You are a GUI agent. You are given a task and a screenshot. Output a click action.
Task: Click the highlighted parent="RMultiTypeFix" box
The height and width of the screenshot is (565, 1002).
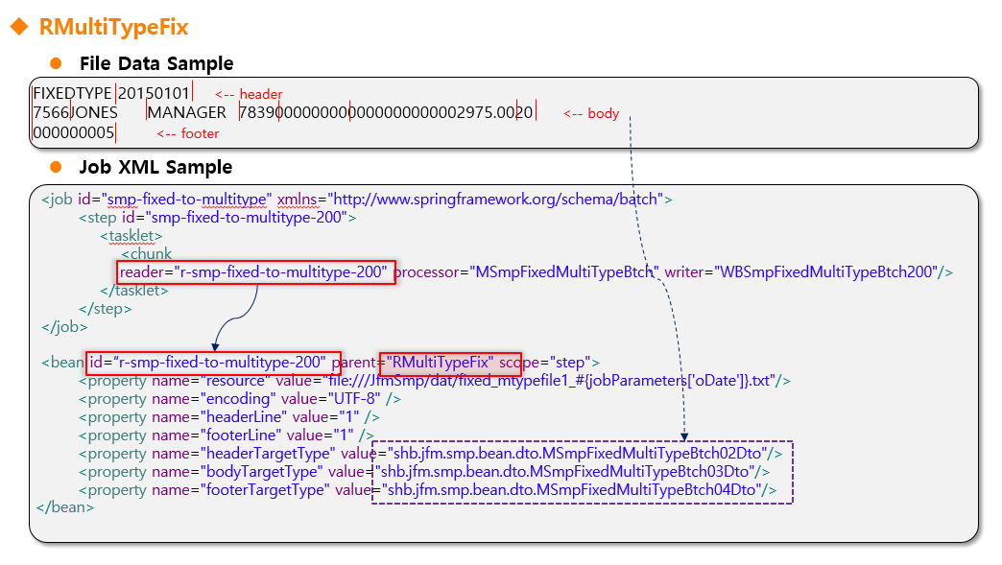(450, 363)
